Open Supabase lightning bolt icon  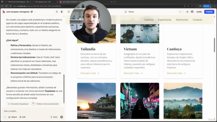tap(187, 12)
